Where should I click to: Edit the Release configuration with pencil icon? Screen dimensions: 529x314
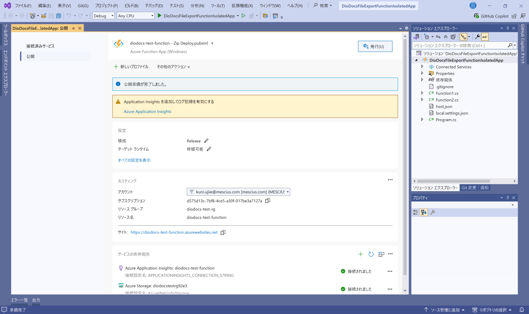click(x=206, y=141)
